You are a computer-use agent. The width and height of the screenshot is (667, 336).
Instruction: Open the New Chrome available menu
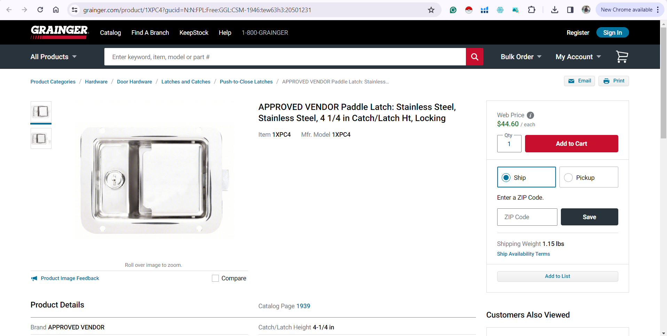coord(630,10)
